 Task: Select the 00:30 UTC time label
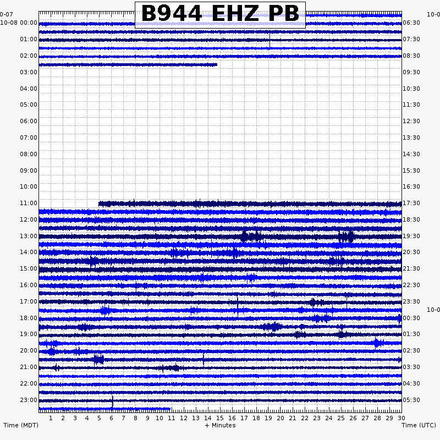[411, 318]
